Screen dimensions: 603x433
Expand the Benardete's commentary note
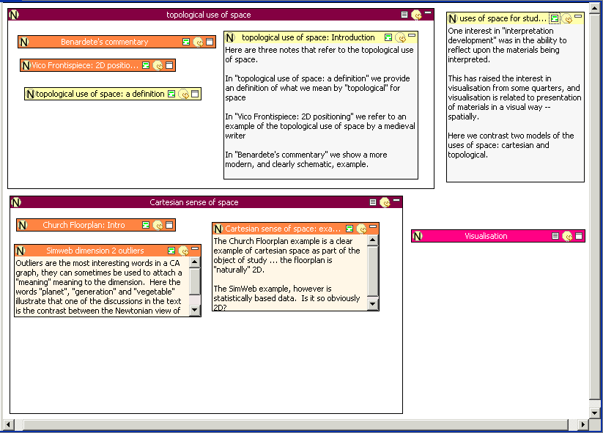coord(210,42)
